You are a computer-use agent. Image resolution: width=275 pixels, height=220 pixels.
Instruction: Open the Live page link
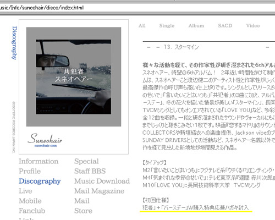pos(25,191)
